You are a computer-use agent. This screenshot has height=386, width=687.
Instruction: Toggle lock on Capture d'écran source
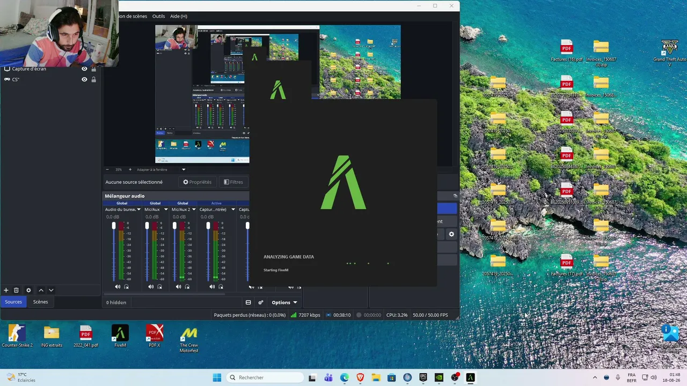click(94, 69)
